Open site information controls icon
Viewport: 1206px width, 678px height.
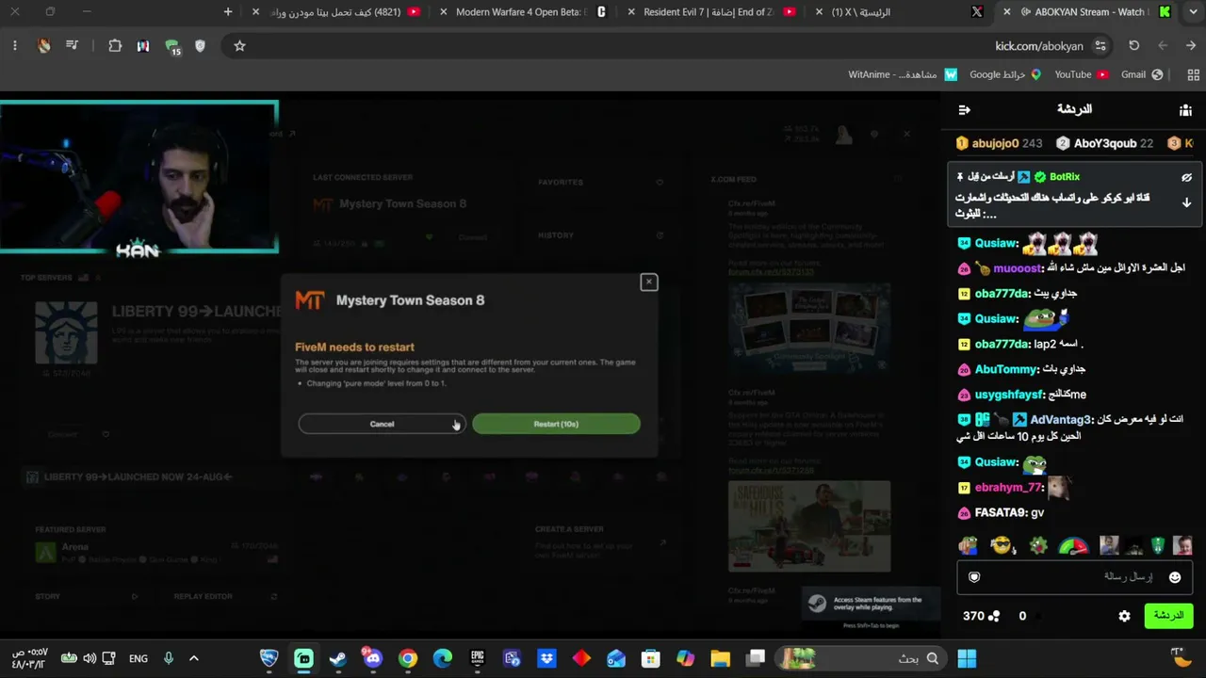(1100, 46)
